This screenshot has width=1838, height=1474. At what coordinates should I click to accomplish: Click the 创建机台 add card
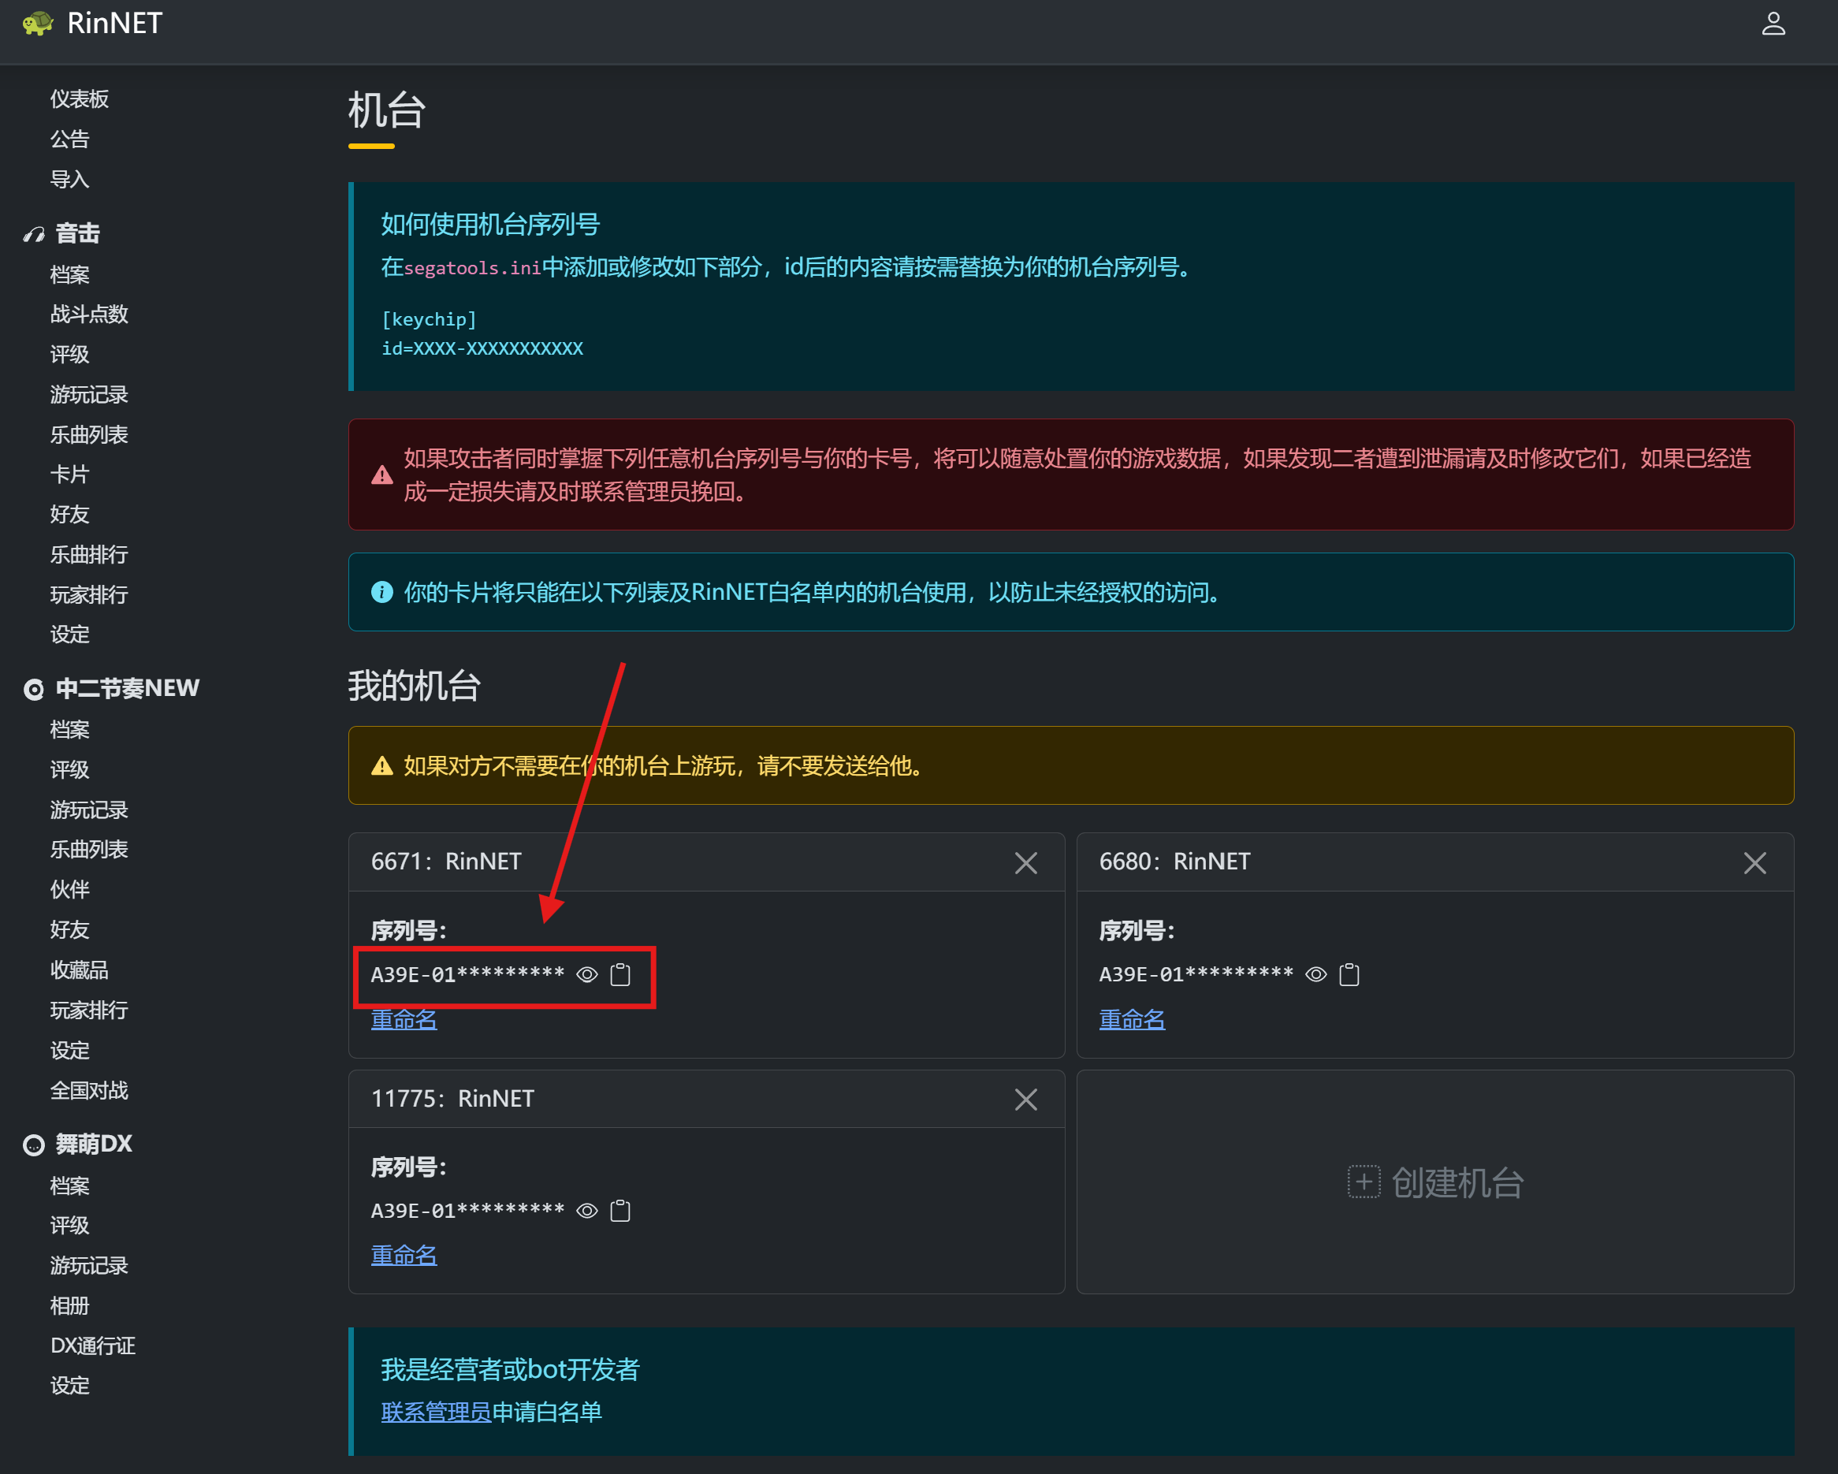pyautogui.click(x=1434, y=1182)
